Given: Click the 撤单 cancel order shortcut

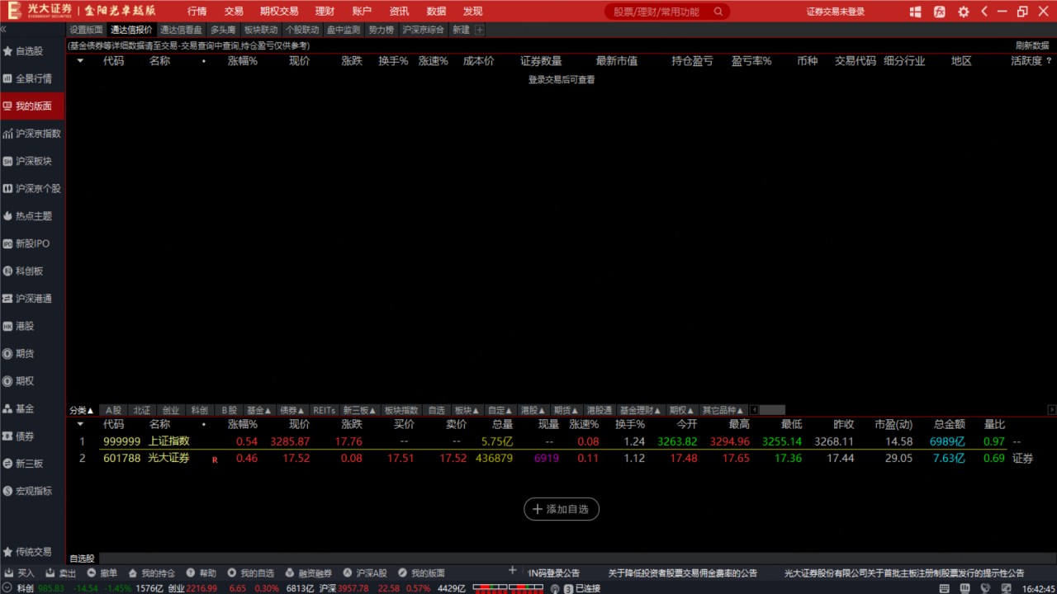Looking at the screenshot, I should (102, 573).
